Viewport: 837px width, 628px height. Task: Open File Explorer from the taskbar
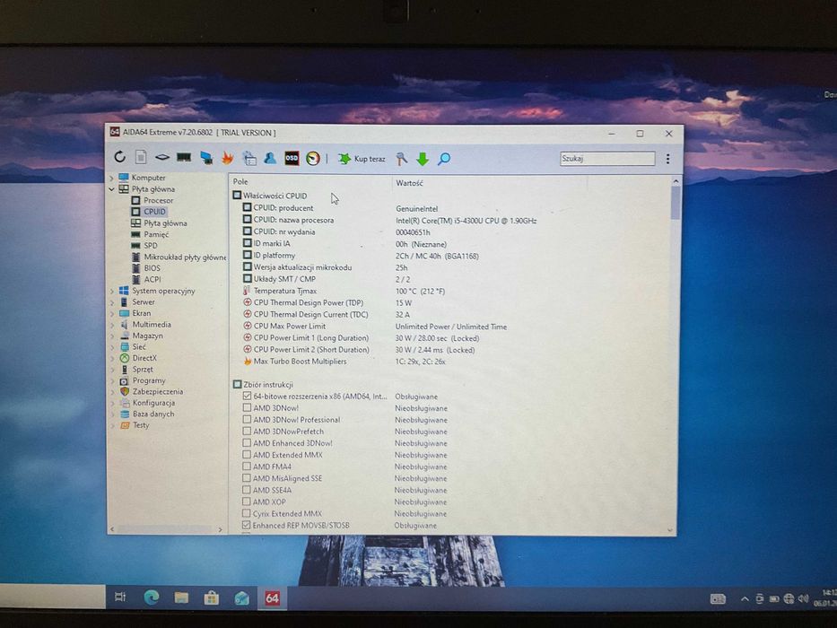pos(181,597)
